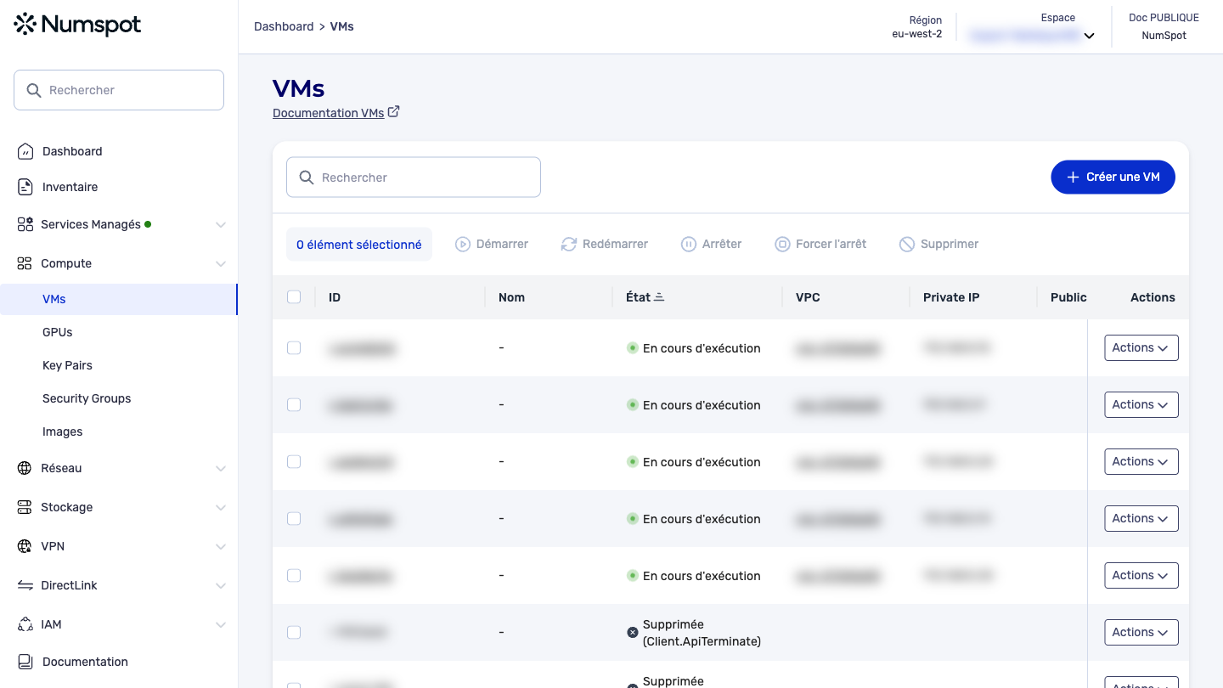Open Actions dropdown for fourth VM row
The height and width of the screenshot is (688, 1223).
click(x=1141, y=519)
